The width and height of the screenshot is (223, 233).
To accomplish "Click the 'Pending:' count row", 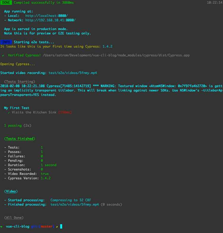I will point(23,161).
